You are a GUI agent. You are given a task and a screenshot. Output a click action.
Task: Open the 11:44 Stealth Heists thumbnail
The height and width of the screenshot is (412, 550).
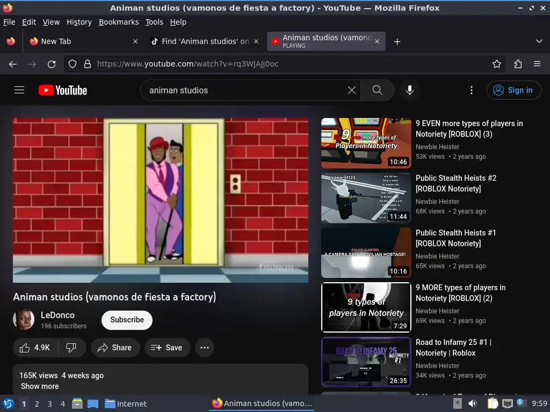coord(366,197)
